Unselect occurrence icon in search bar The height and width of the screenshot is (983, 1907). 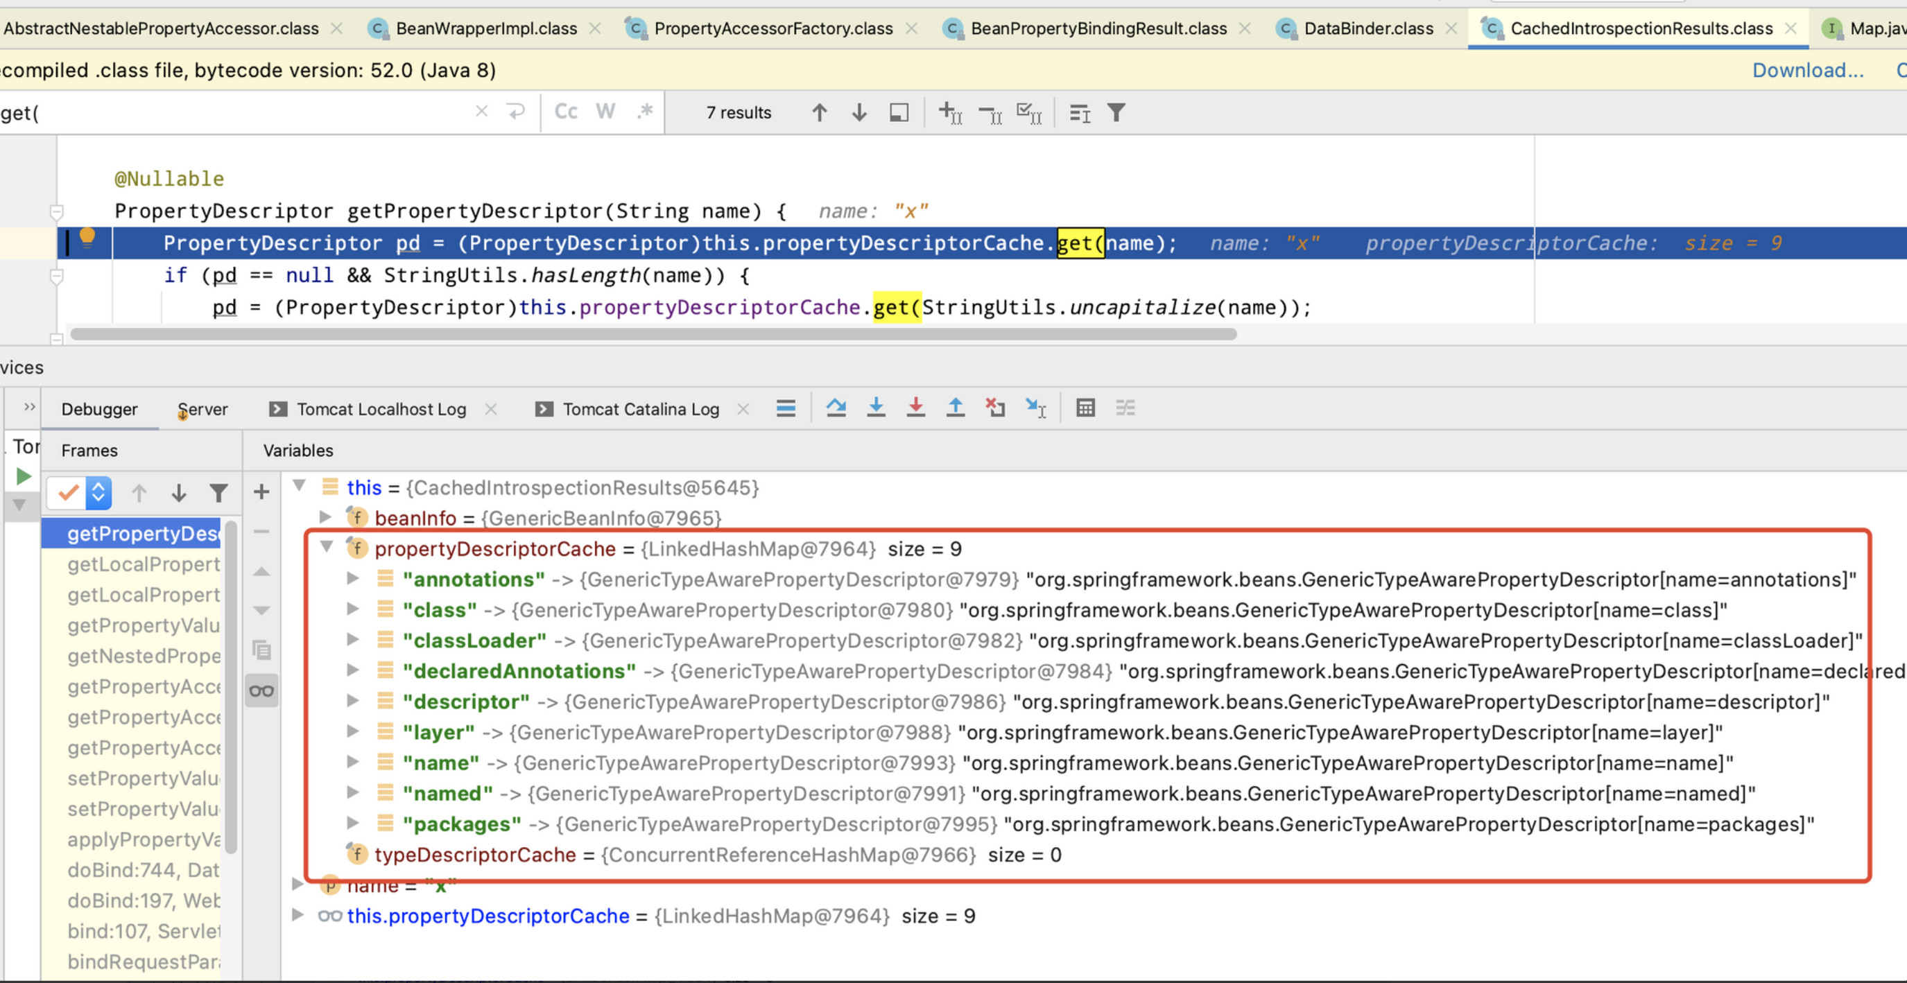990,112
